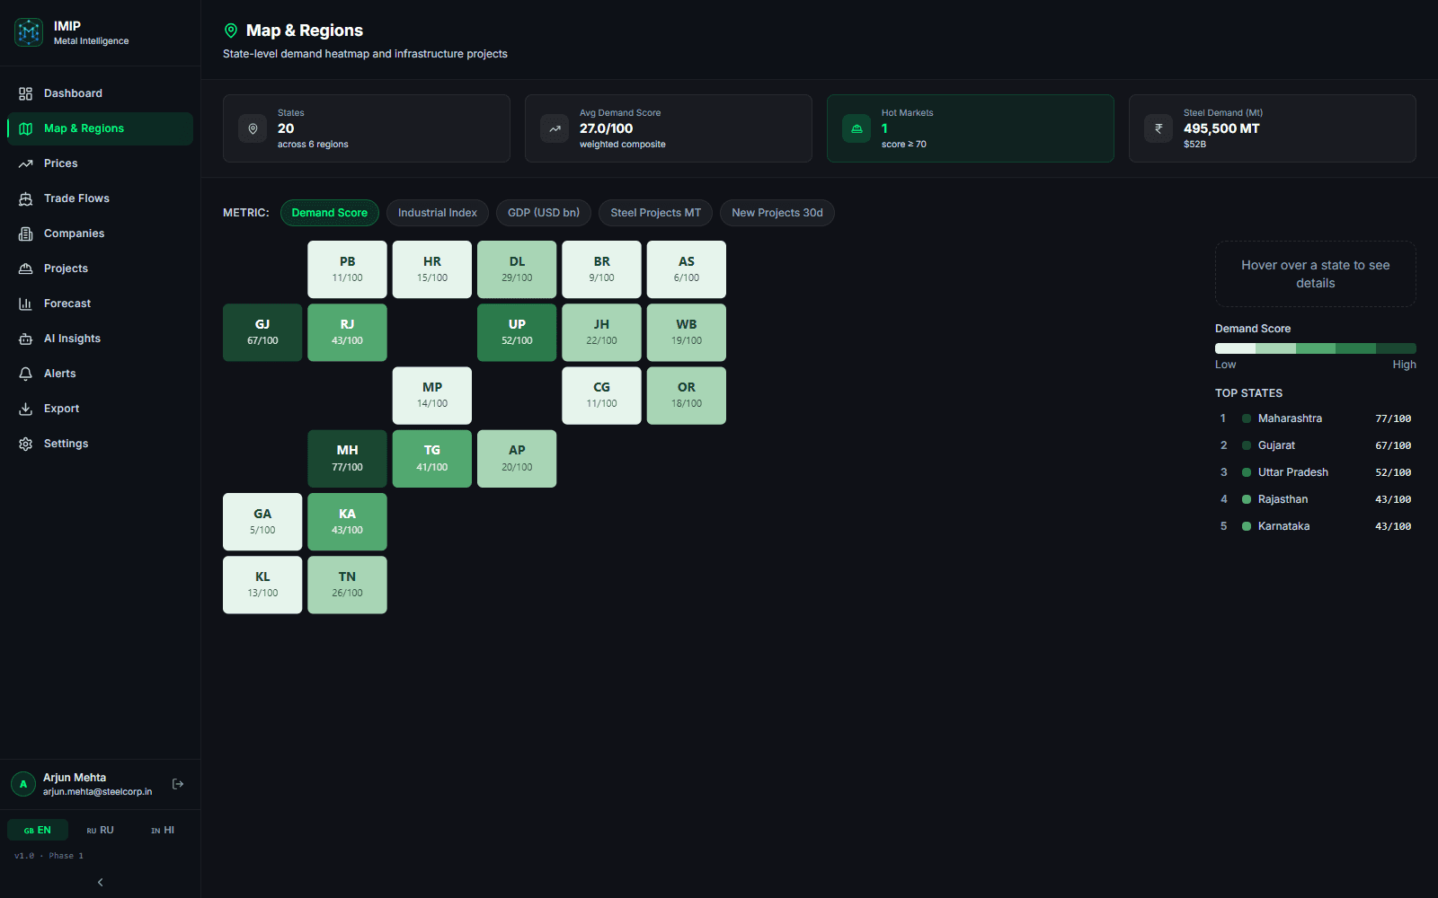Screen dimensions: 1438x898
Task: Click the logout icon beside Arjun Mehta
Action: click(x=178, y=784)
